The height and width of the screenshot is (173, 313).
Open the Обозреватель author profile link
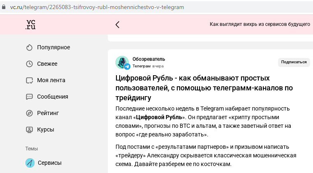click(x=148, y=59)
